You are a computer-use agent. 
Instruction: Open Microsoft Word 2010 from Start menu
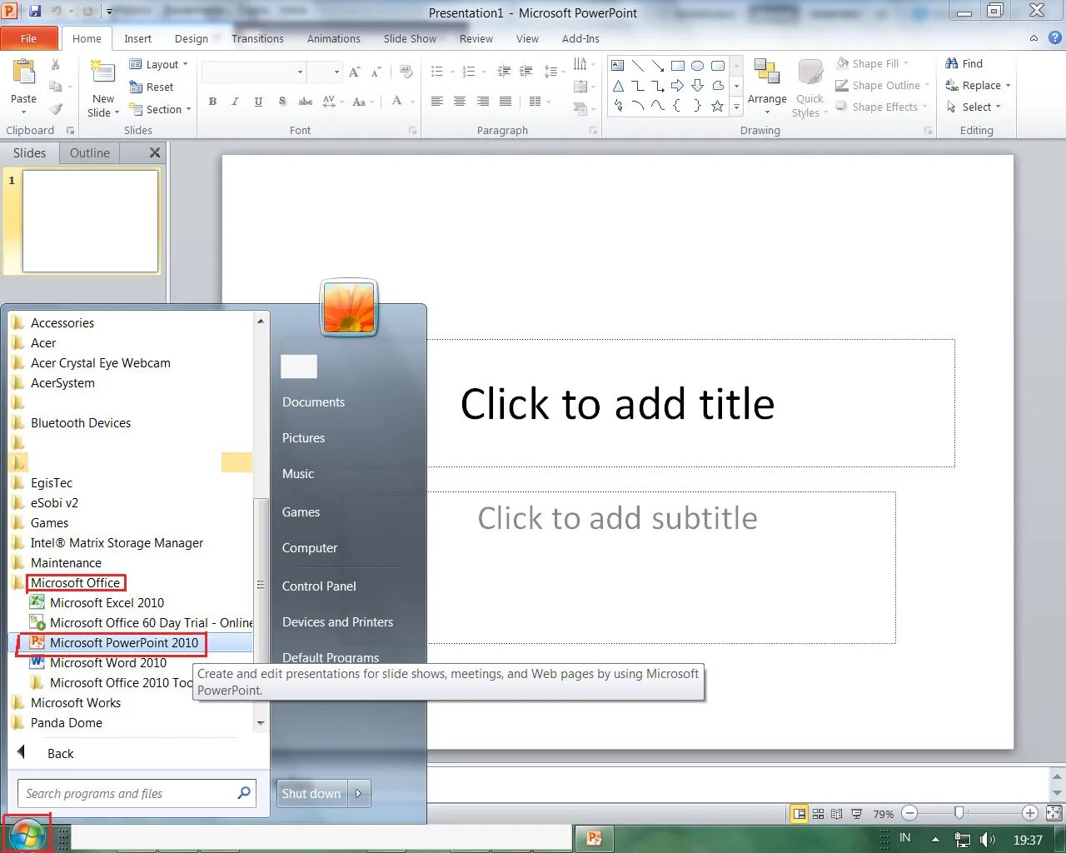[108, 662]
